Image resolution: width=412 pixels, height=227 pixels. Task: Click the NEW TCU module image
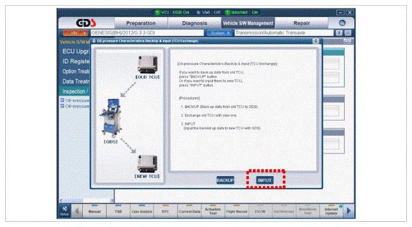pos(148,164)
